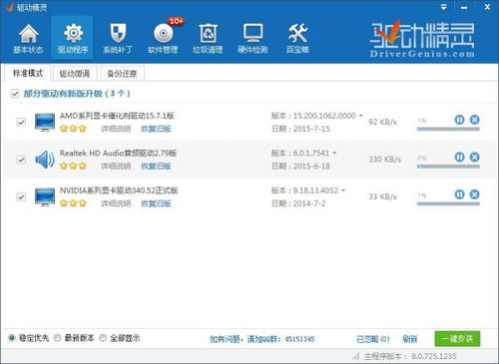
Task: Minimize the 驱动精灵 window
Action: click(x=464, y=7)
